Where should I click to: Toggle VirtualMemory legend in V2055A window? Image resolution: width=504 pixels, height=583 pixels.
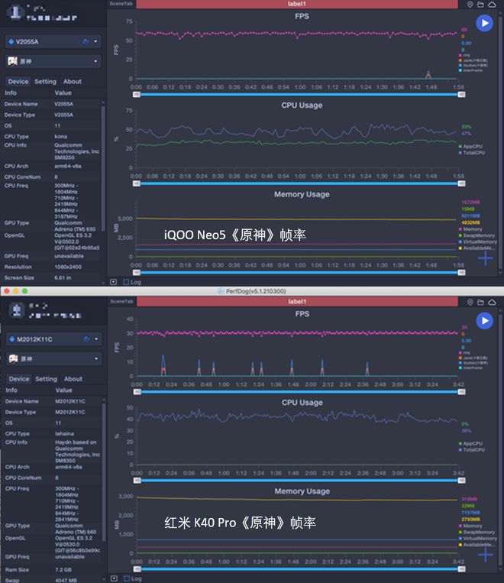477,241
